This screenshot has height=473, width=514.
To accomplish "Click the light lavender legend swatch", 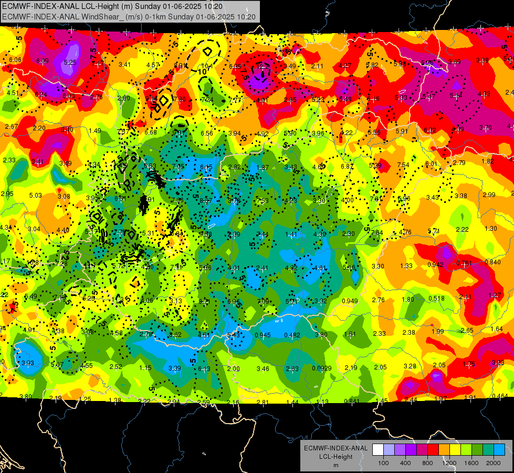I will click(389, 450).
